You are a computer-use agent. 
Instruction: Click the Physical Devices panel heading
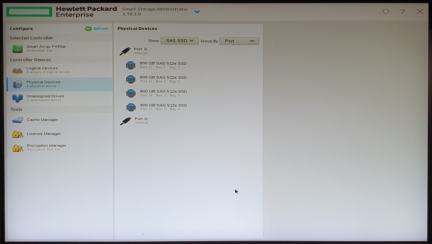[x=137, y=29]
